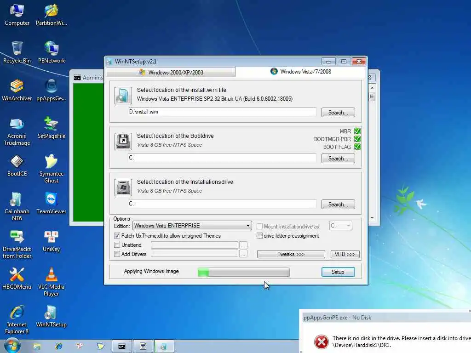Browse for Unattend file with ellipsis button

(x=243, y=245)
